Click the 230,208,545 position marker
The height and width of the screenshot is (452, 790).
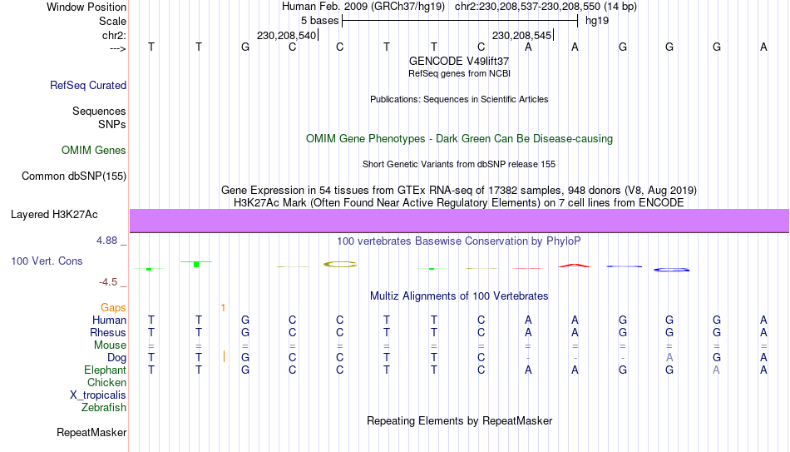[x=522, y=36]
